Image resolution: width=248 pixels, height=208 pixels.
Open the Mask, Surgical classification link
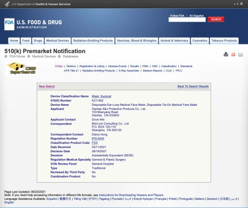101,97
